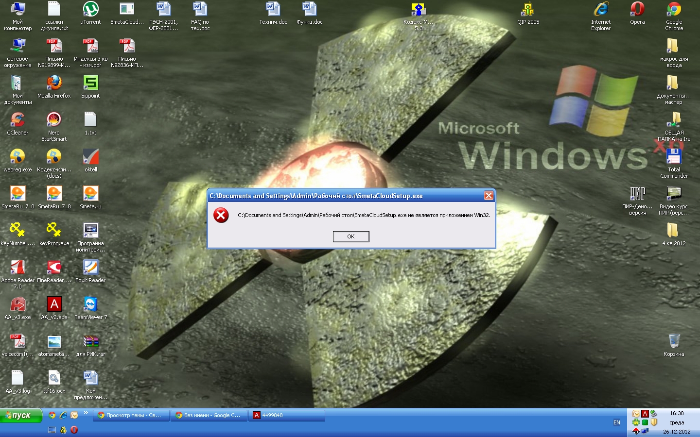This screenshot has height=437, width=700.
Task: Select the Ком предложение document icon
Action: [x=90, y=385]
